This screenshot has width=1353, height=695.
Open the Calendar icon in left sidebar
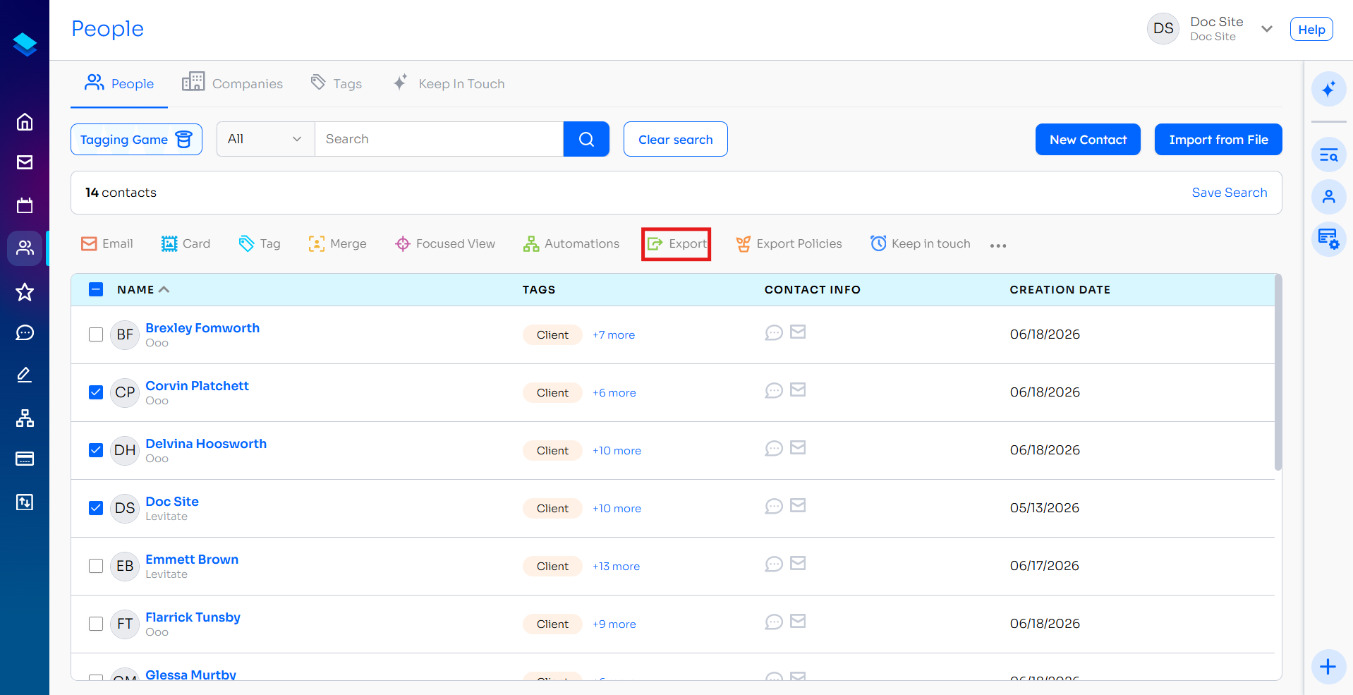25,205
